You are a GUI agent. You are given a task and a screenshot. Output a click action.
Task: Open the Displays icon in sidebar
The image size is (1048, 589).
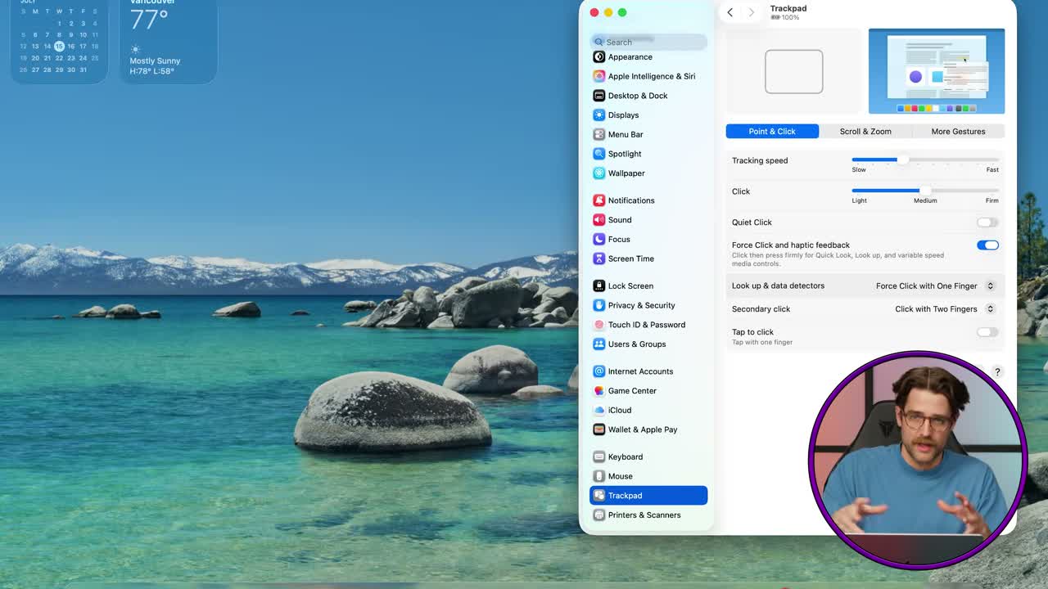tap(599, 115)
